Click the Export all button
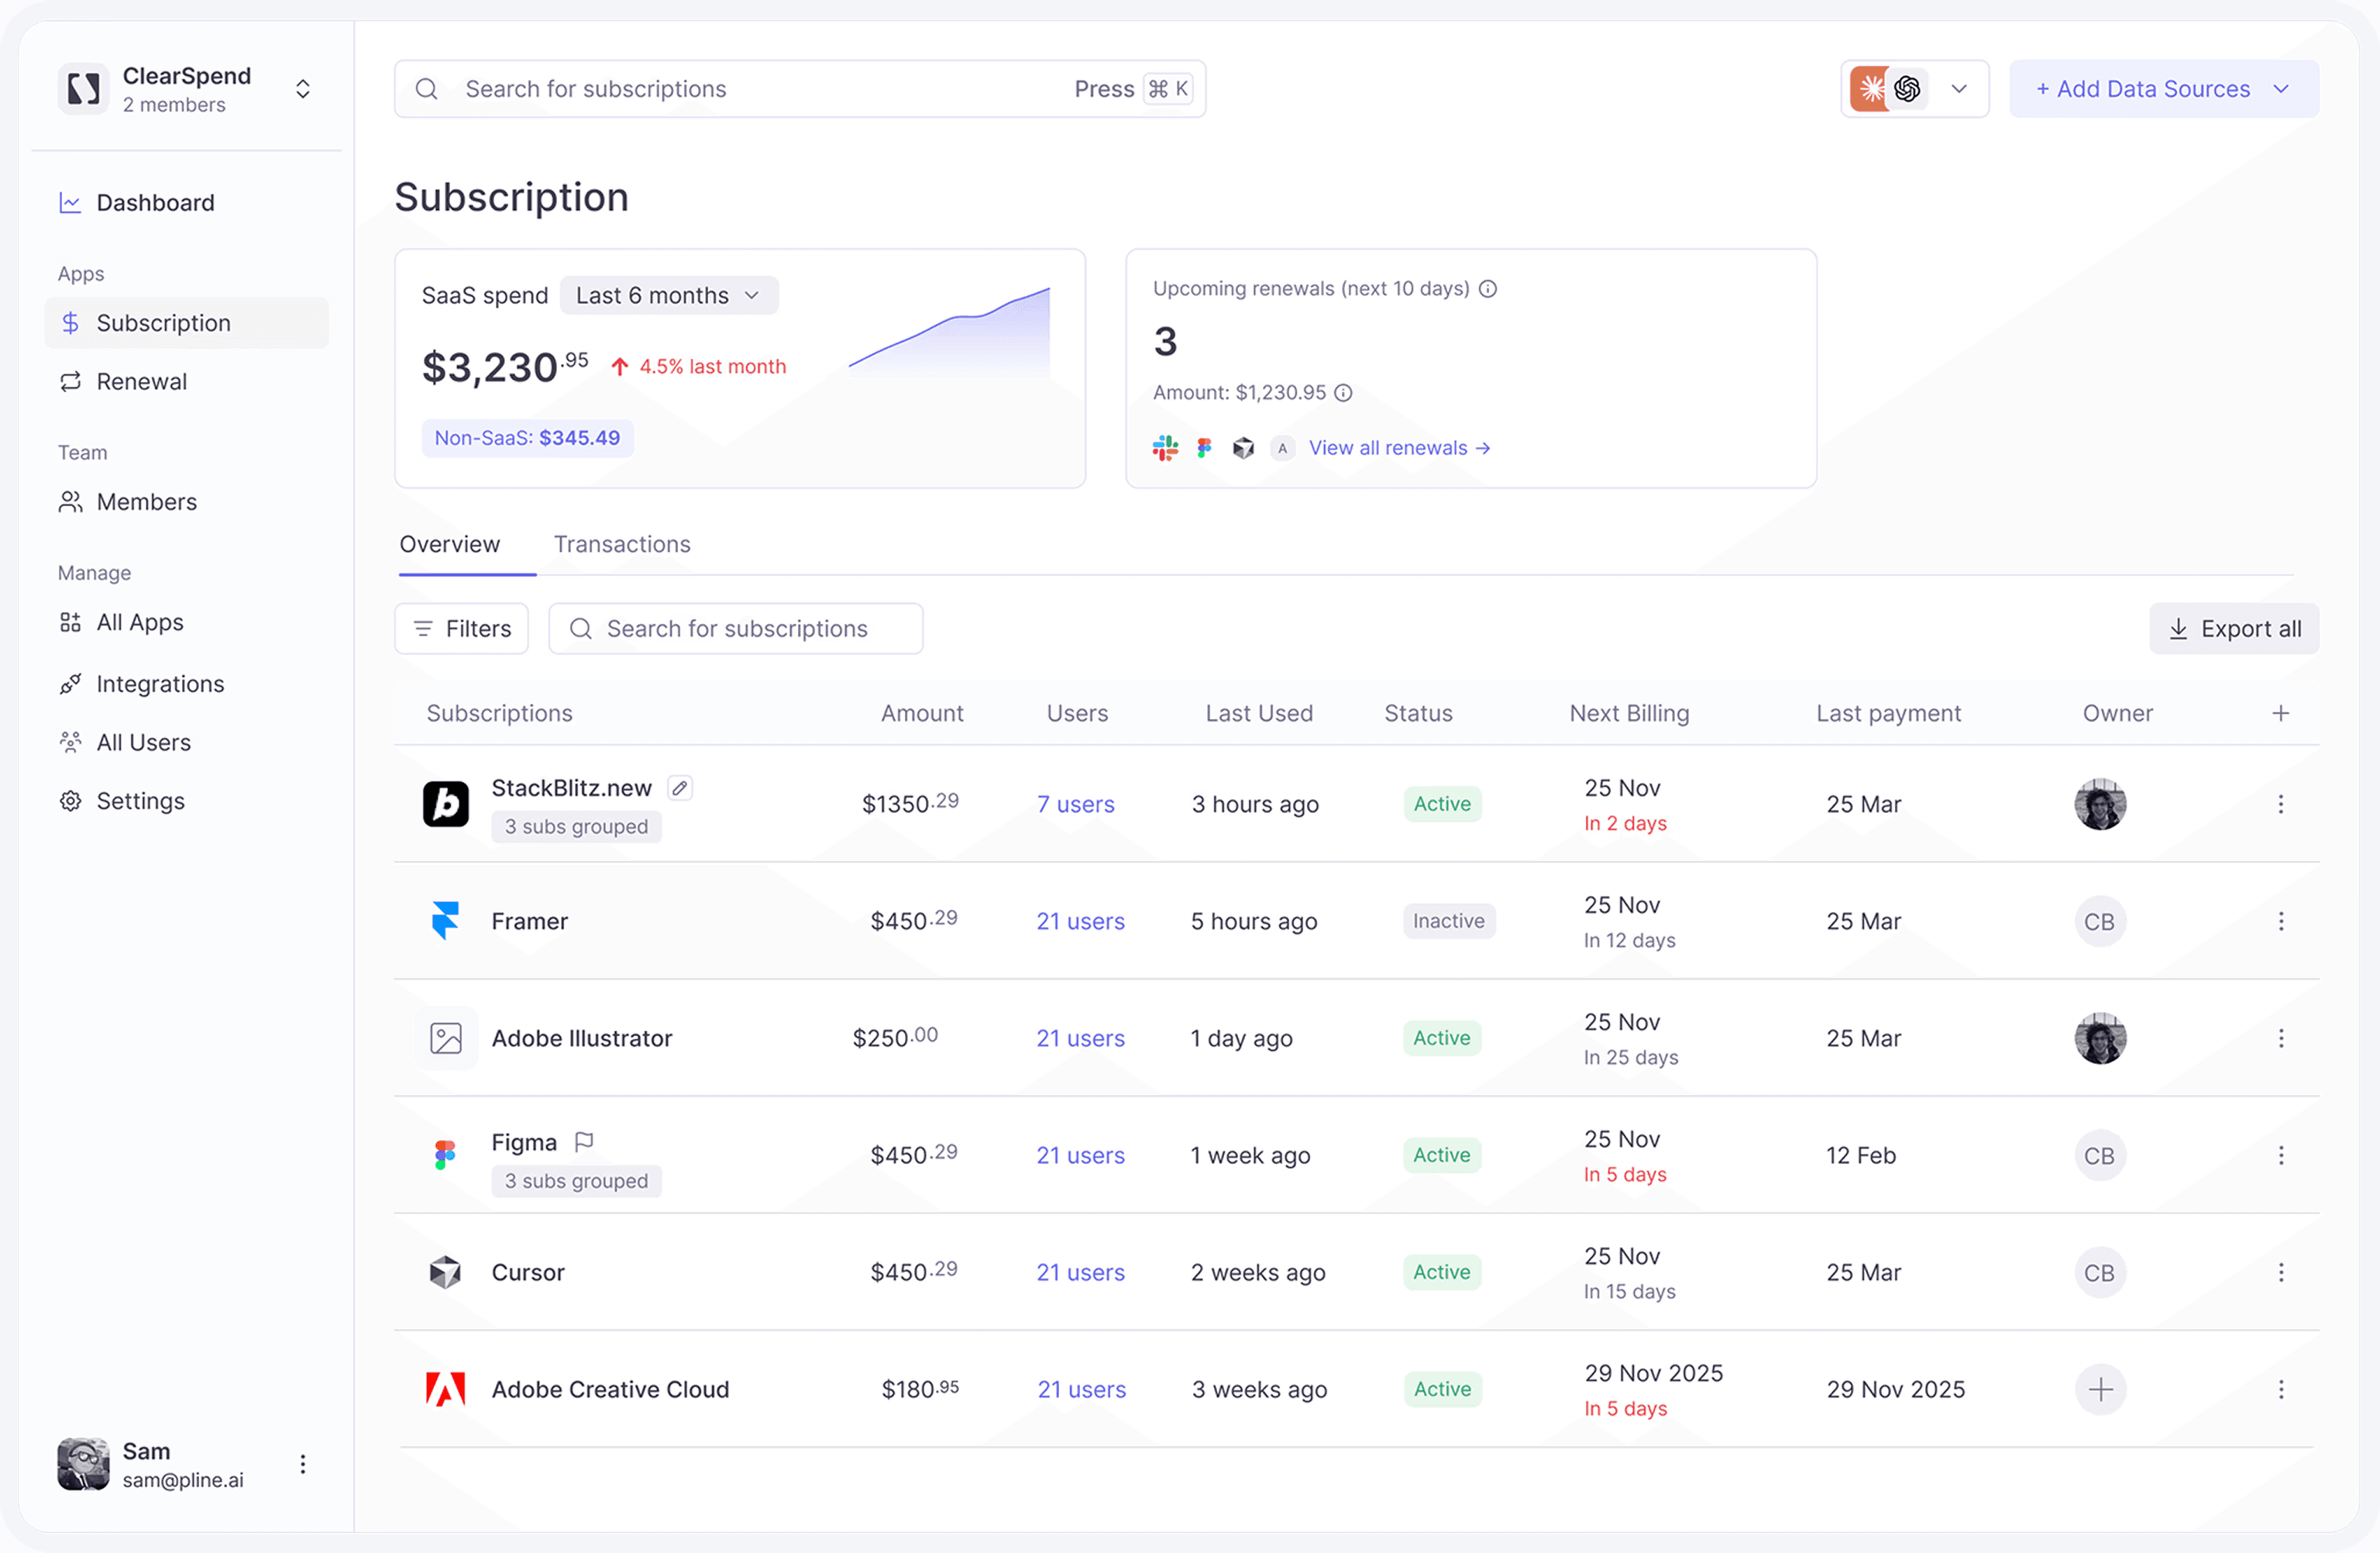Image resolution: width=2380 pixels, height=1553 pixels. 2234,629
